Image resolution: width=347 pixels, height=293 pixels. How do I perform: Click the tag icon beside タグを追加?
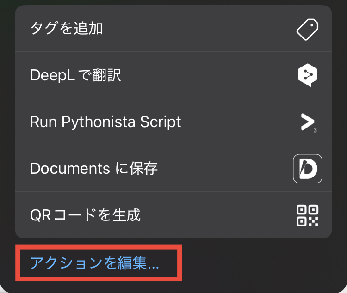307,30
